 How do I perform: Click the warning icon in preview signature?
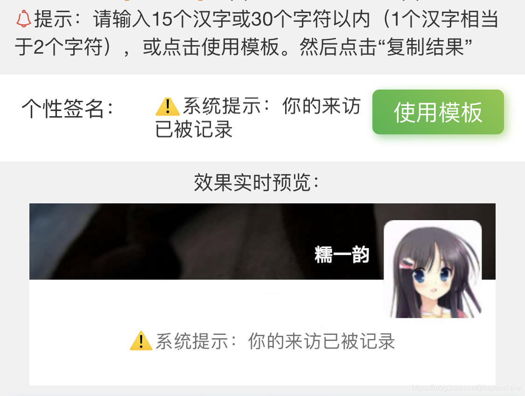tap(141, 341)
